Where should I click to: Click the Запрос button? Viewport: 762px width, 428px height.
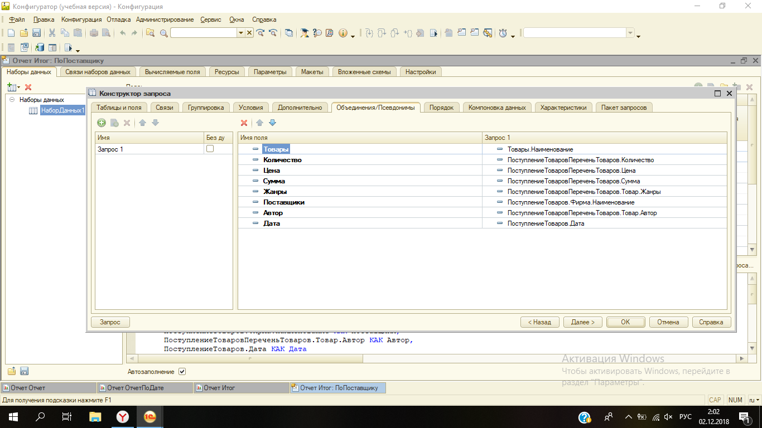(x=110, y=322)
